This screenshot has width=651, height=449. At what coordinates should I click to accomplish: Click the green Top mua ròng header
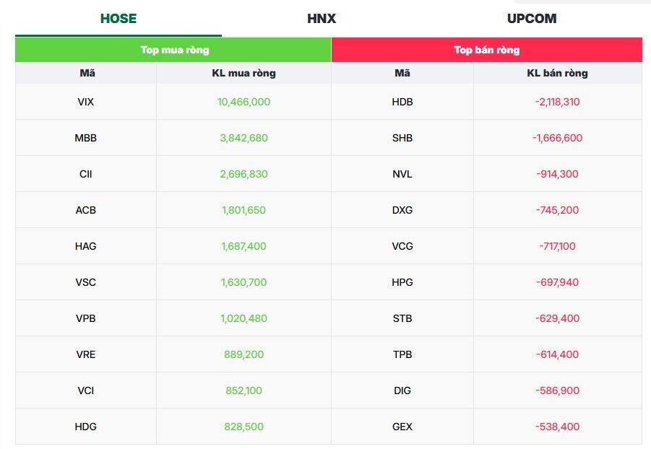[x=174, y=50]
